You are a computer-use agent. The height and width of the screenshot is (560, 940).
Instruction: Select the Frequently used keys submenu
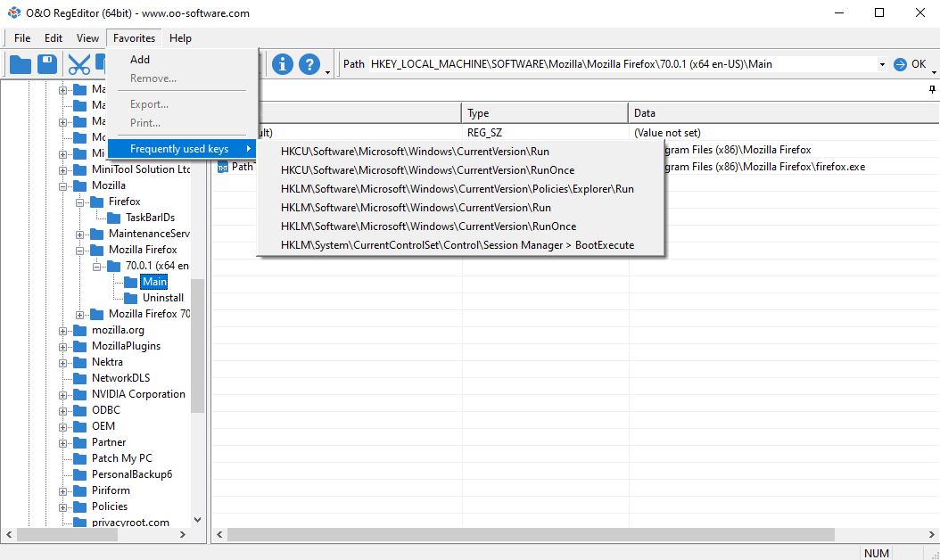(x=182, y=149)
